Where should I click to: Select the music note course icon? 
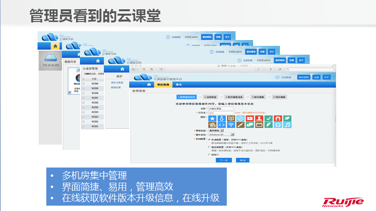[x=287, y=125]
